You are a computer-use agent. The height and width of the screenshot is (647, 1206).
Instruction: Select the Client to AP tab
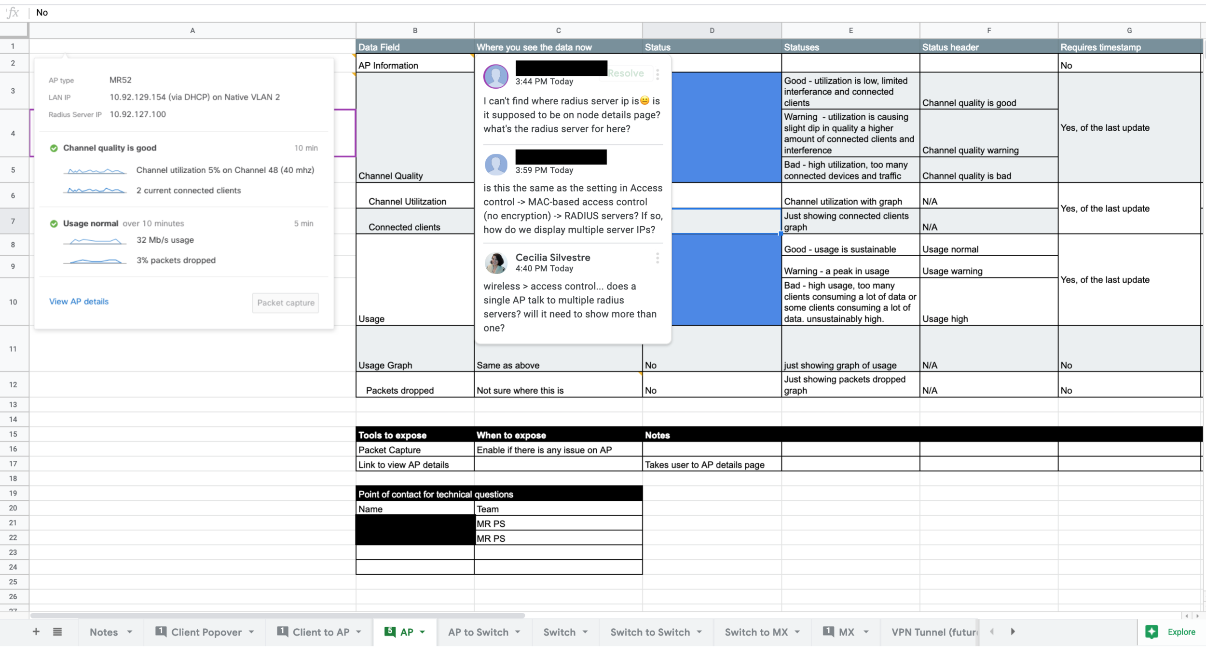point(321,632)
